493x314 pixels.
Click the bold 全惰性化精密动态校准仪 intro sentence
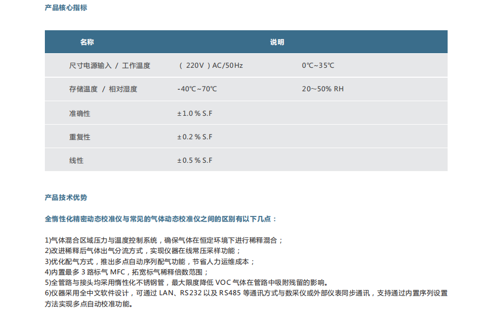tap(161, 219)
